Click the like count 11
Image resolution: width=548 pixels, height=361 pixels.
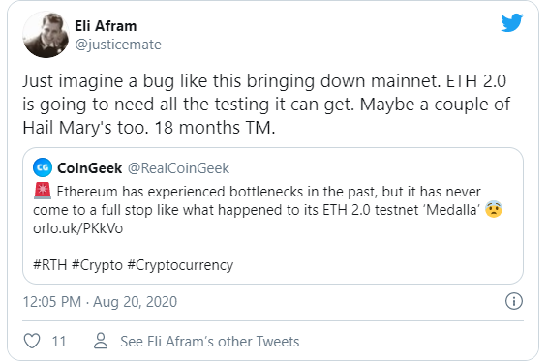point(59,342)
